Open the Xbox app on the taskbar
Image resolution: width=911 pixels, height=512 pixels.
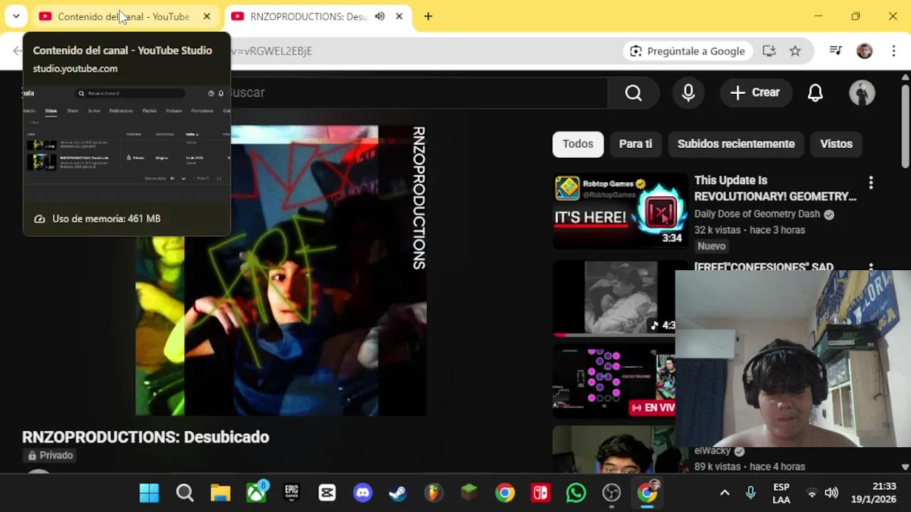256,493
